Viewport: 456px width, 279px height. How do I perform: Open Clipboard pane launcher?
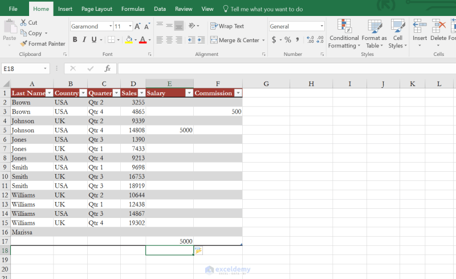coord(65,54)
